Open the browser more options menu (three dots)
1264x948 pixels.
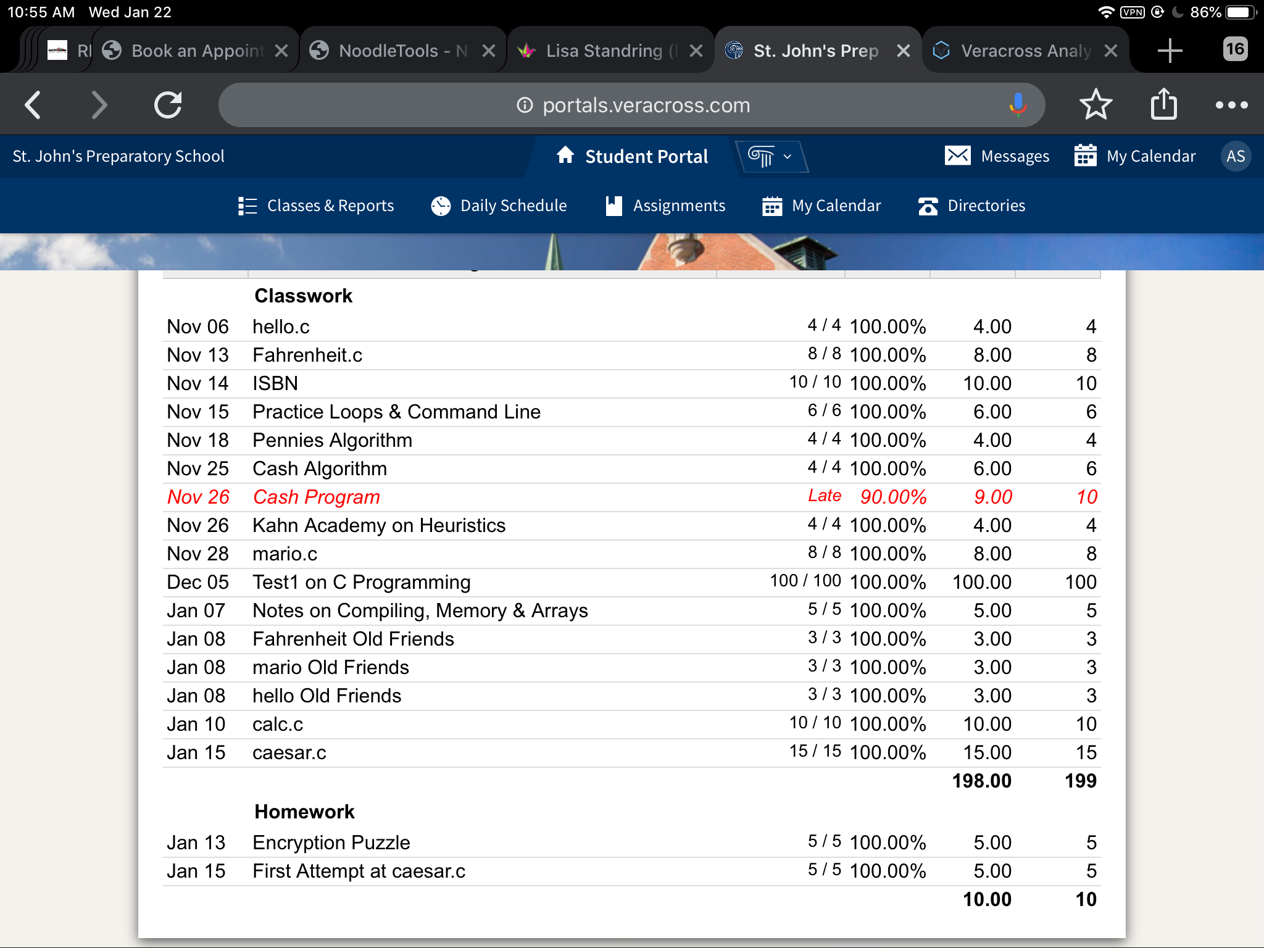(x=1231, y=104)
